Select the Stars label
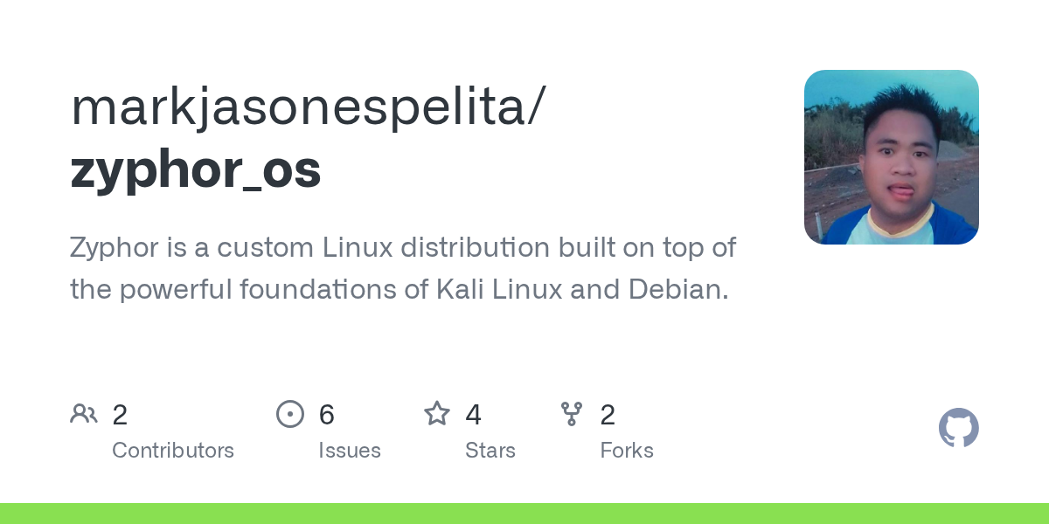1049x524 pixels. (490, 451)
